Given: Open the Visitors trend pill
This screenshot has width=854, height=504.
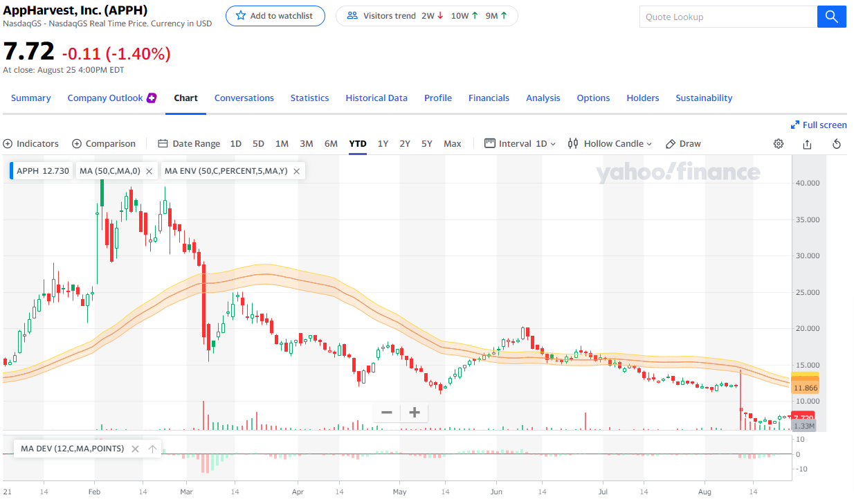Looking at the screenshot, I should [x=426, y=16].
